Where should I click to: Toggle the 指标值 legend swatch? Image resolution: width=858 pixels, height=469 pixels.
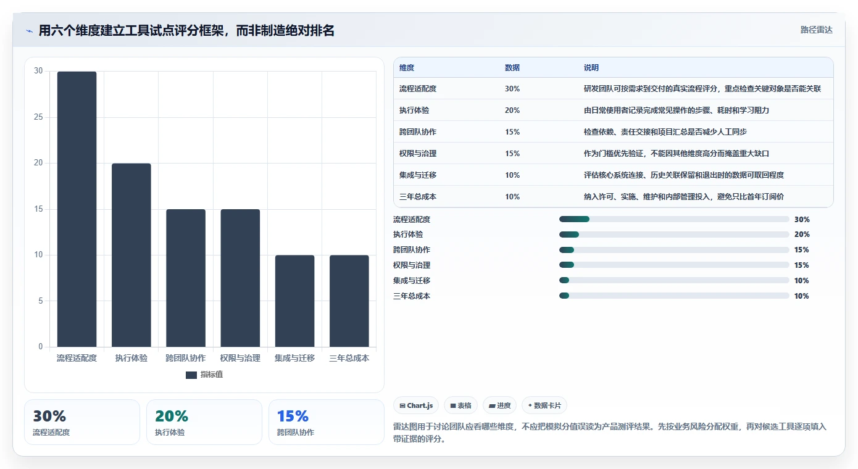point(191,375)
